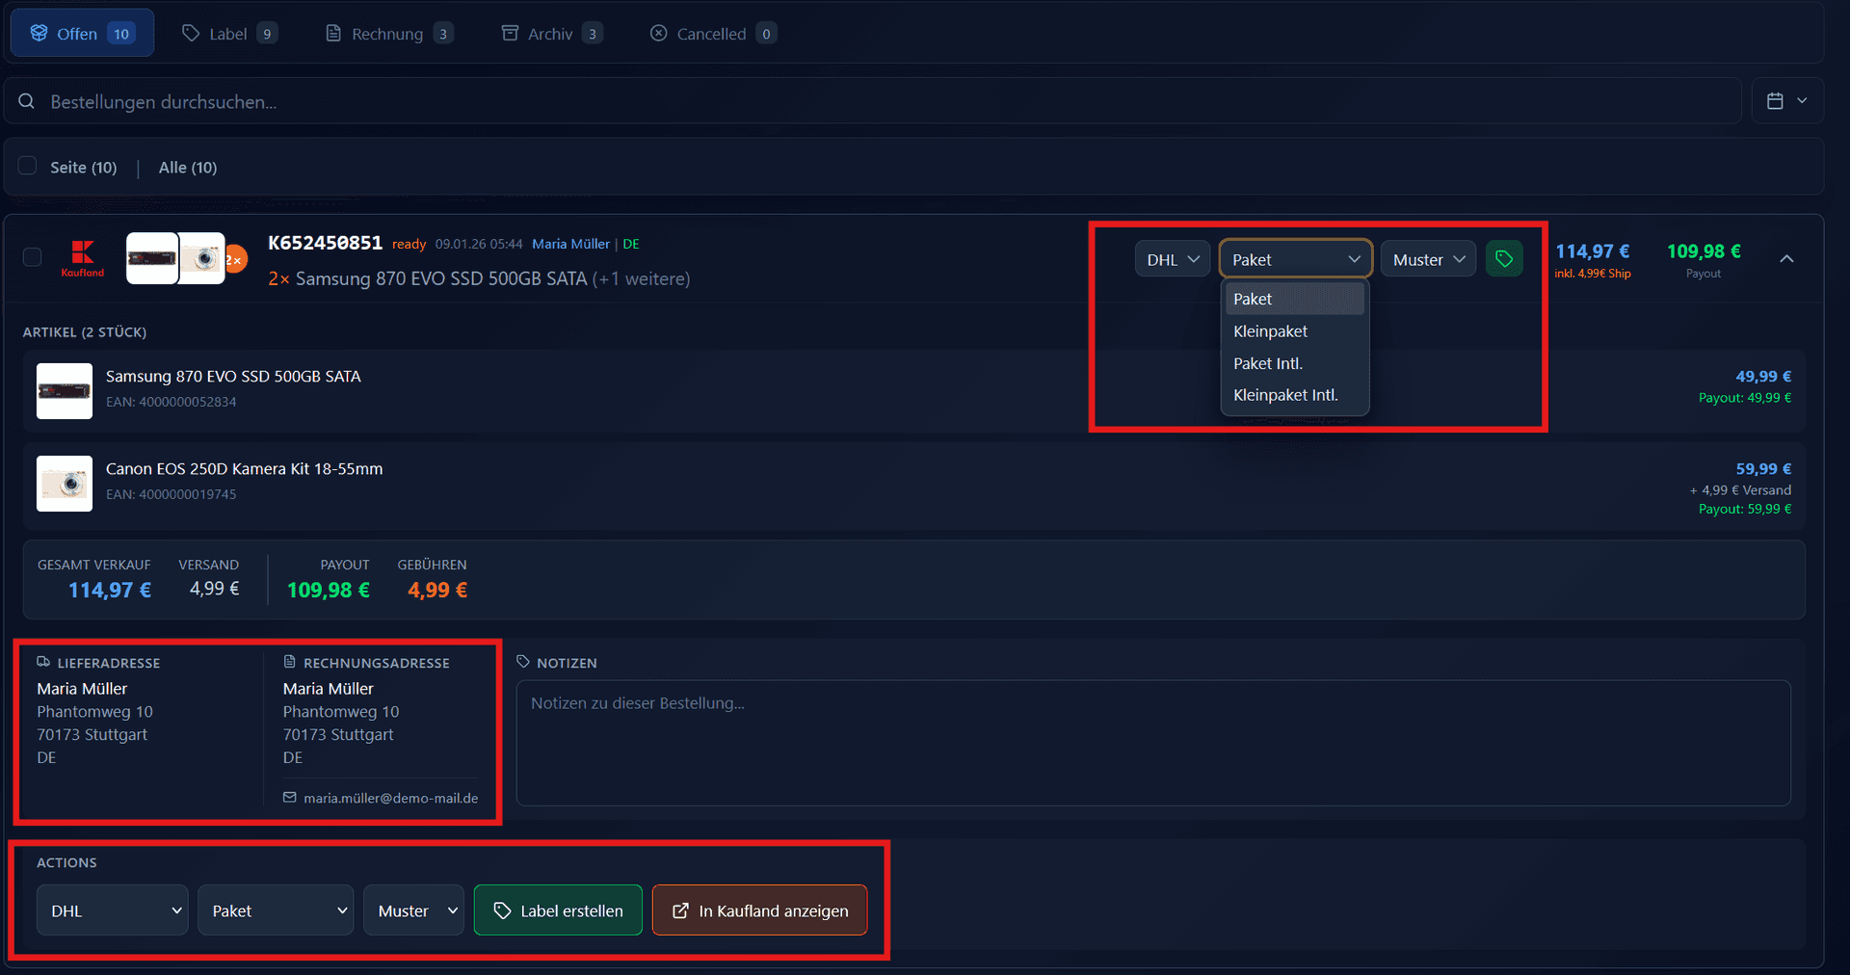This screenshot has height=975, width=1850.
Task: Switch to the Rechnung tab
Action: [387, 34]
